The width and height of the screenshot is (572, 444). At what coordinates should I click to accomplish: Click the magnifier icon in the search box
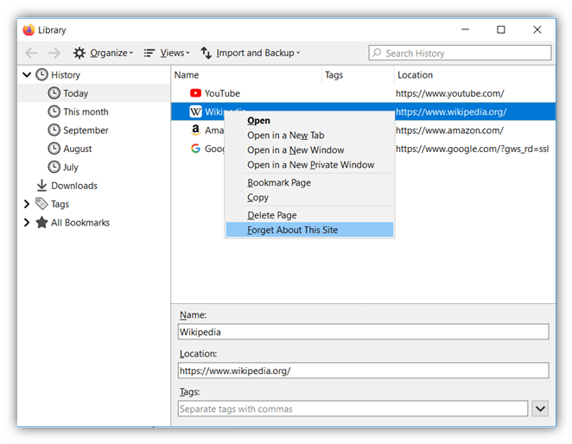[378, 53]
